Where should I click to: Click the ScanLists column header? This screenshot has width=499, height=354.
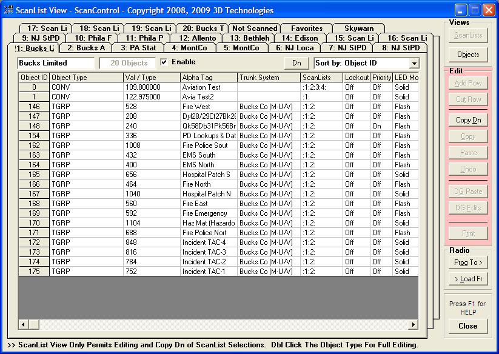322,78
